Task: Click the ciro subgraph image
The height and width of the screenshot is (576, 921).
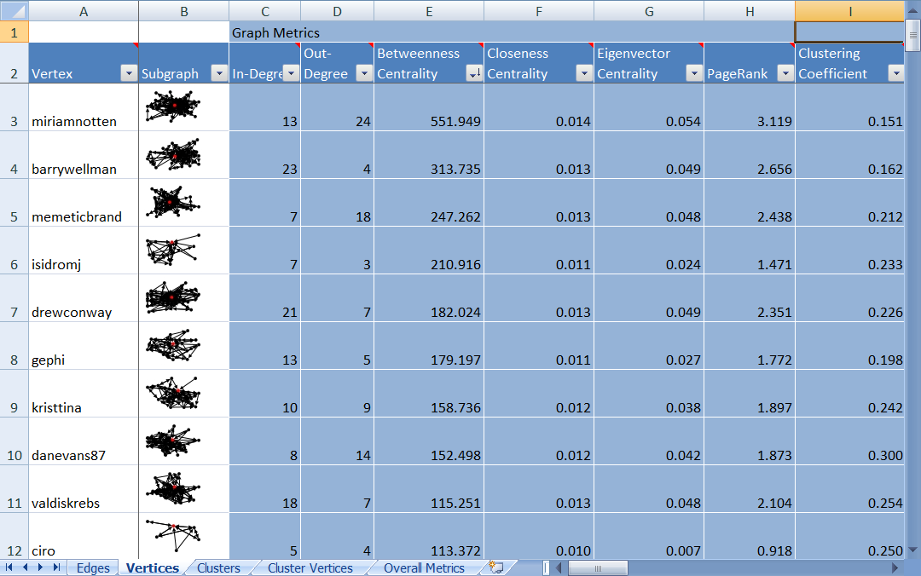Action: [173, 531]
